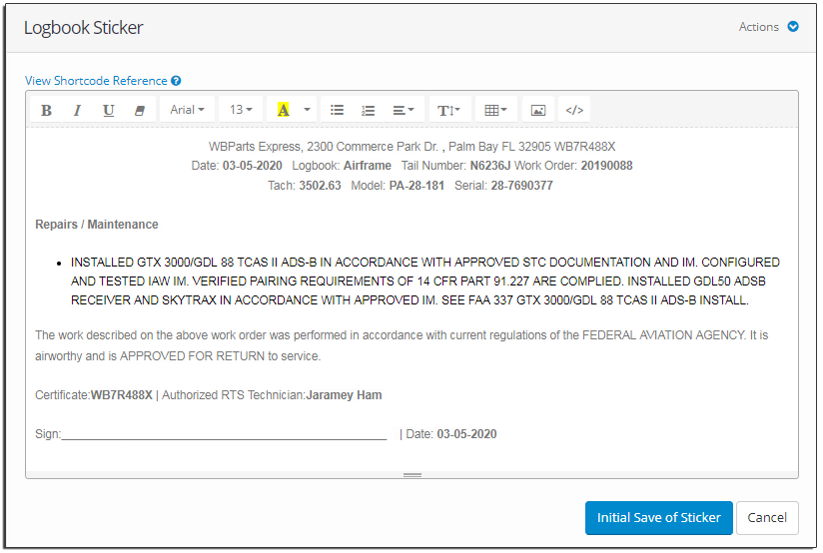Click the INSTALLED GTX 3000/GDL 88 bullet text
This screenshot has width=823, height=553.
(x=425, y=281)
